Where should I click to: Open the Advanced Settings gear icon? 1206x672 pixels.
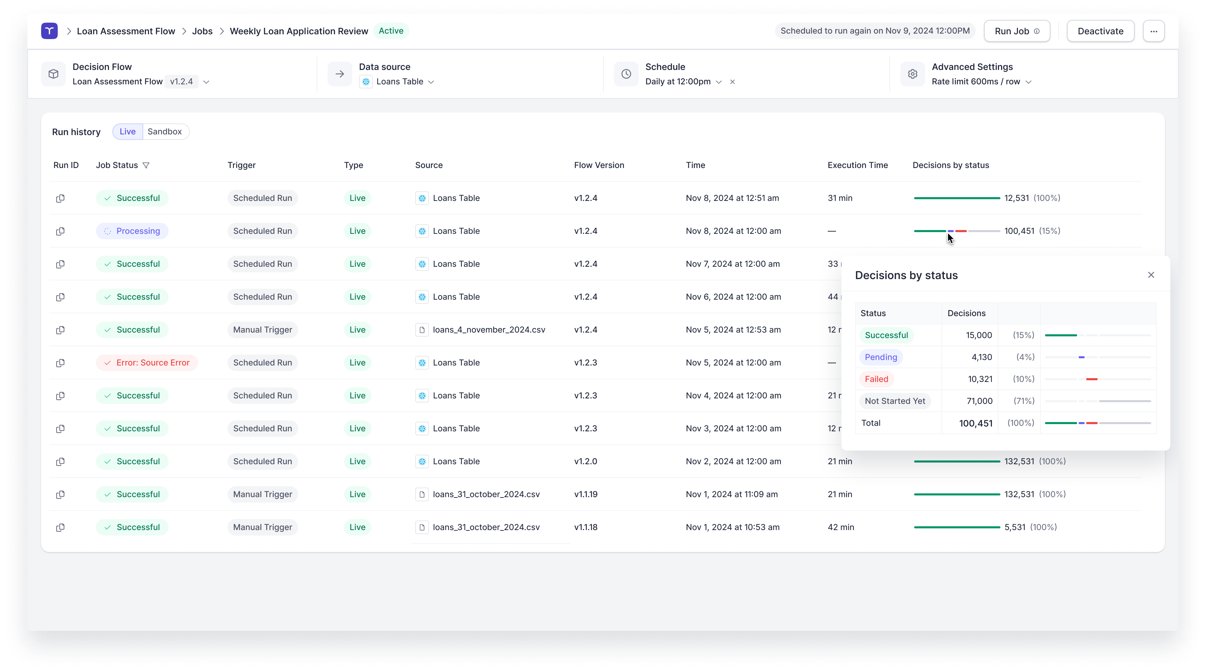(x=912, y=74)
